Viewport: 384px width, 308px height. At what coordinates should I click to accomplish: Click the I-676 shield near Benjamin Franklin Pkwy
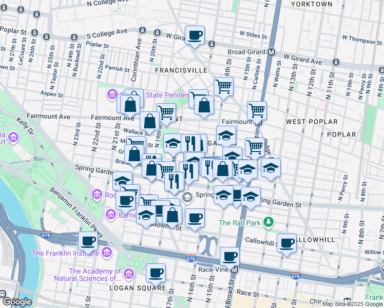point(46,234)
